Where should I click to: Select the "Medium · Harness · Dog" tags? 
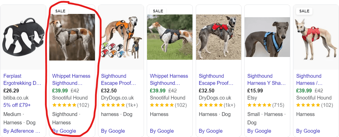click(x=19, y=118)
